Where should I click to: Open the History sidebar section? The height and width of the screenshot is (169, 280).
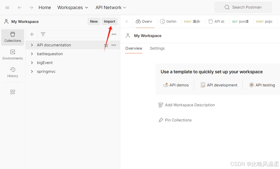(13, 72)
